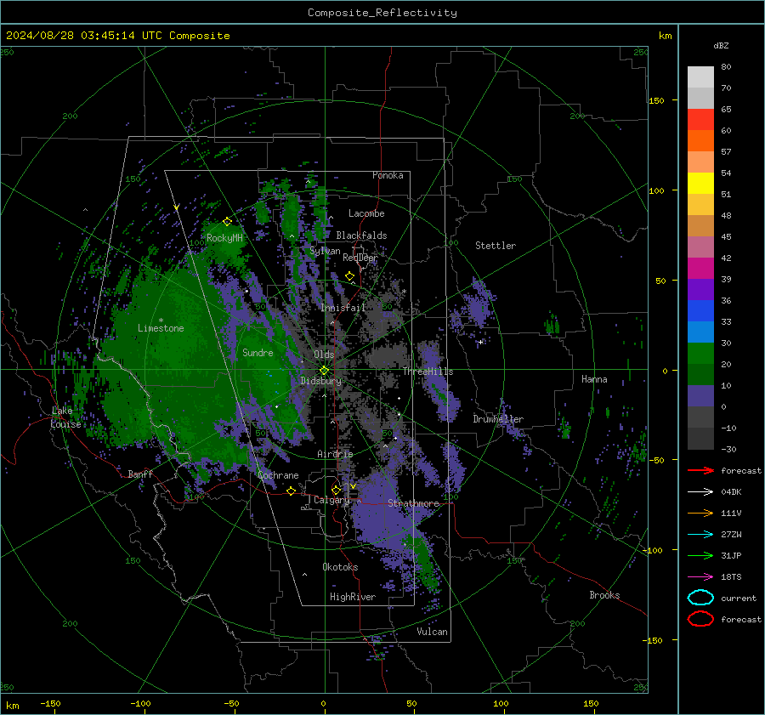The width and height of the screenshot is (765, 715).
Task: Click the Ponoka city label
Action: tap(388, 175)
